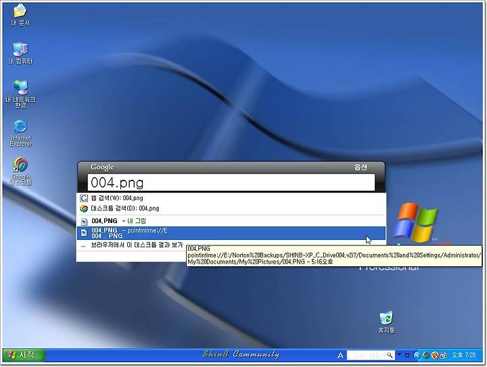Open the highlighted 004.PNG pointintime://E result
Screen dimensions: 487x367
coord(231,233)
